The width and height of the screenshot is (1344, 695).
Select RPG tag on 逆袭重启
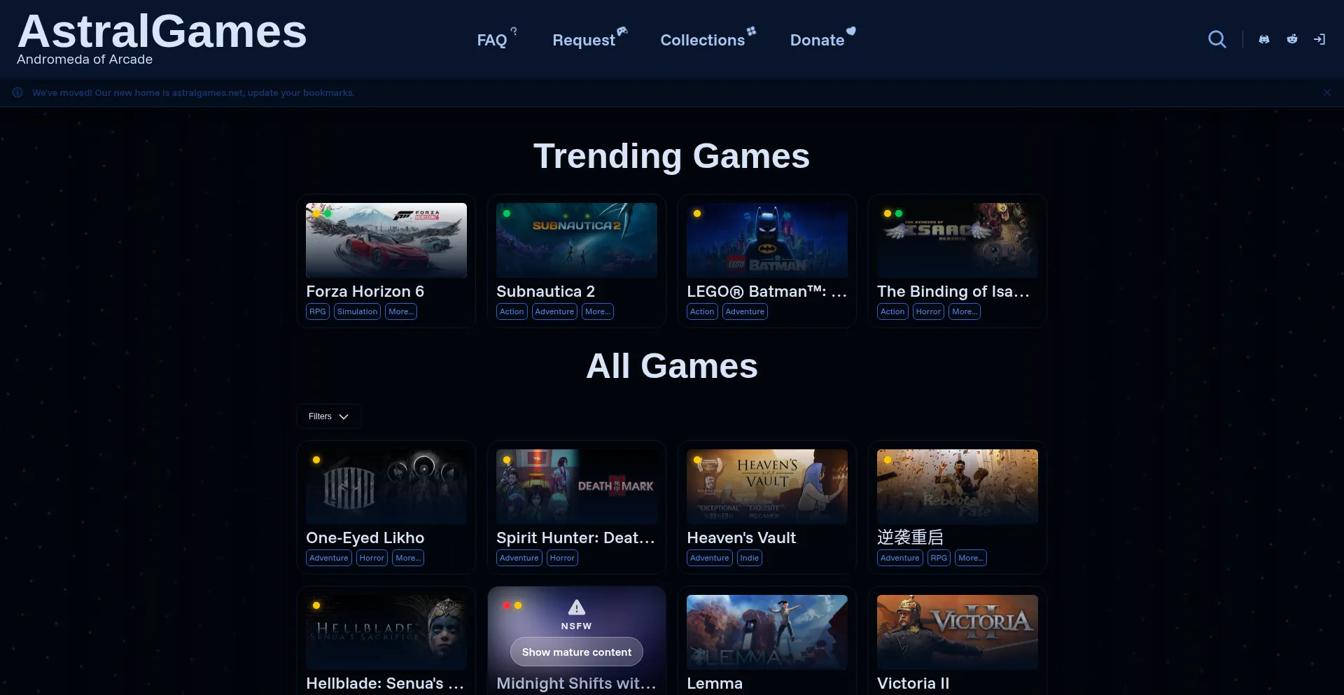939,558
